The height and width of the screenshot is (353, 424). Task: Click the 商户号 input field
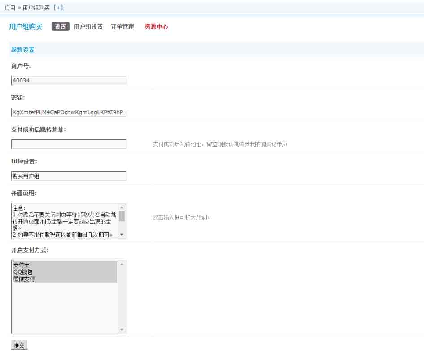[68, 80]
